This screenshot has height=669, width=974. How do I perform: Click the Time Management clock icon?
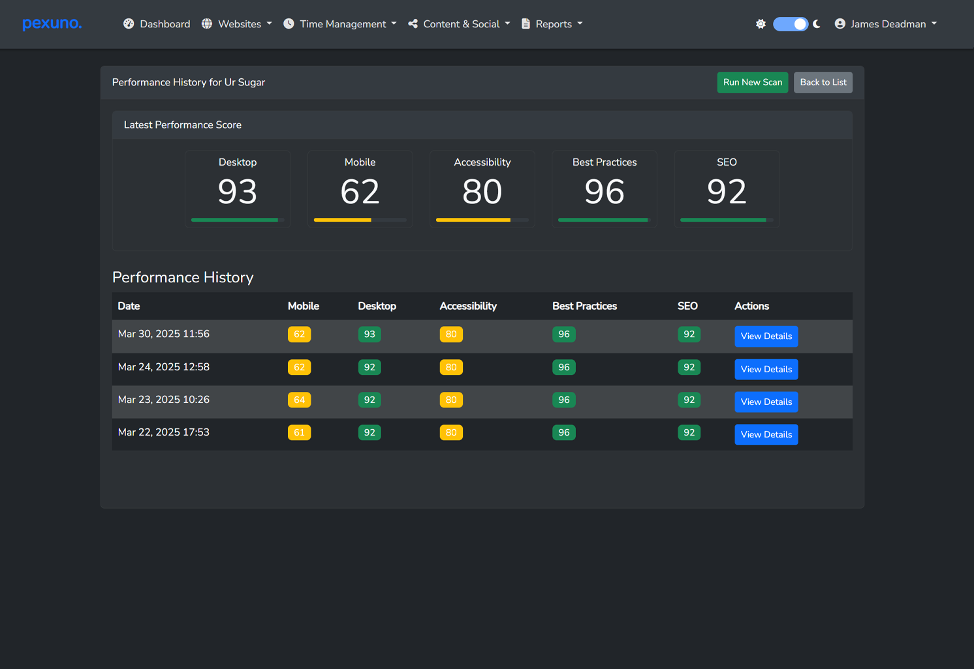[x=289, y=24]
